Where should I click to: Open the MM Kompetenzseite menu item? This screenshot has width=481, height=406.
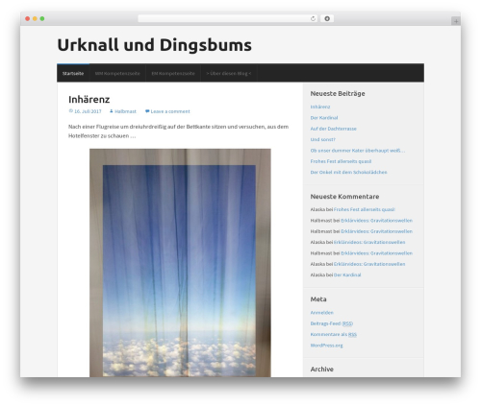(x=117, y=73)
